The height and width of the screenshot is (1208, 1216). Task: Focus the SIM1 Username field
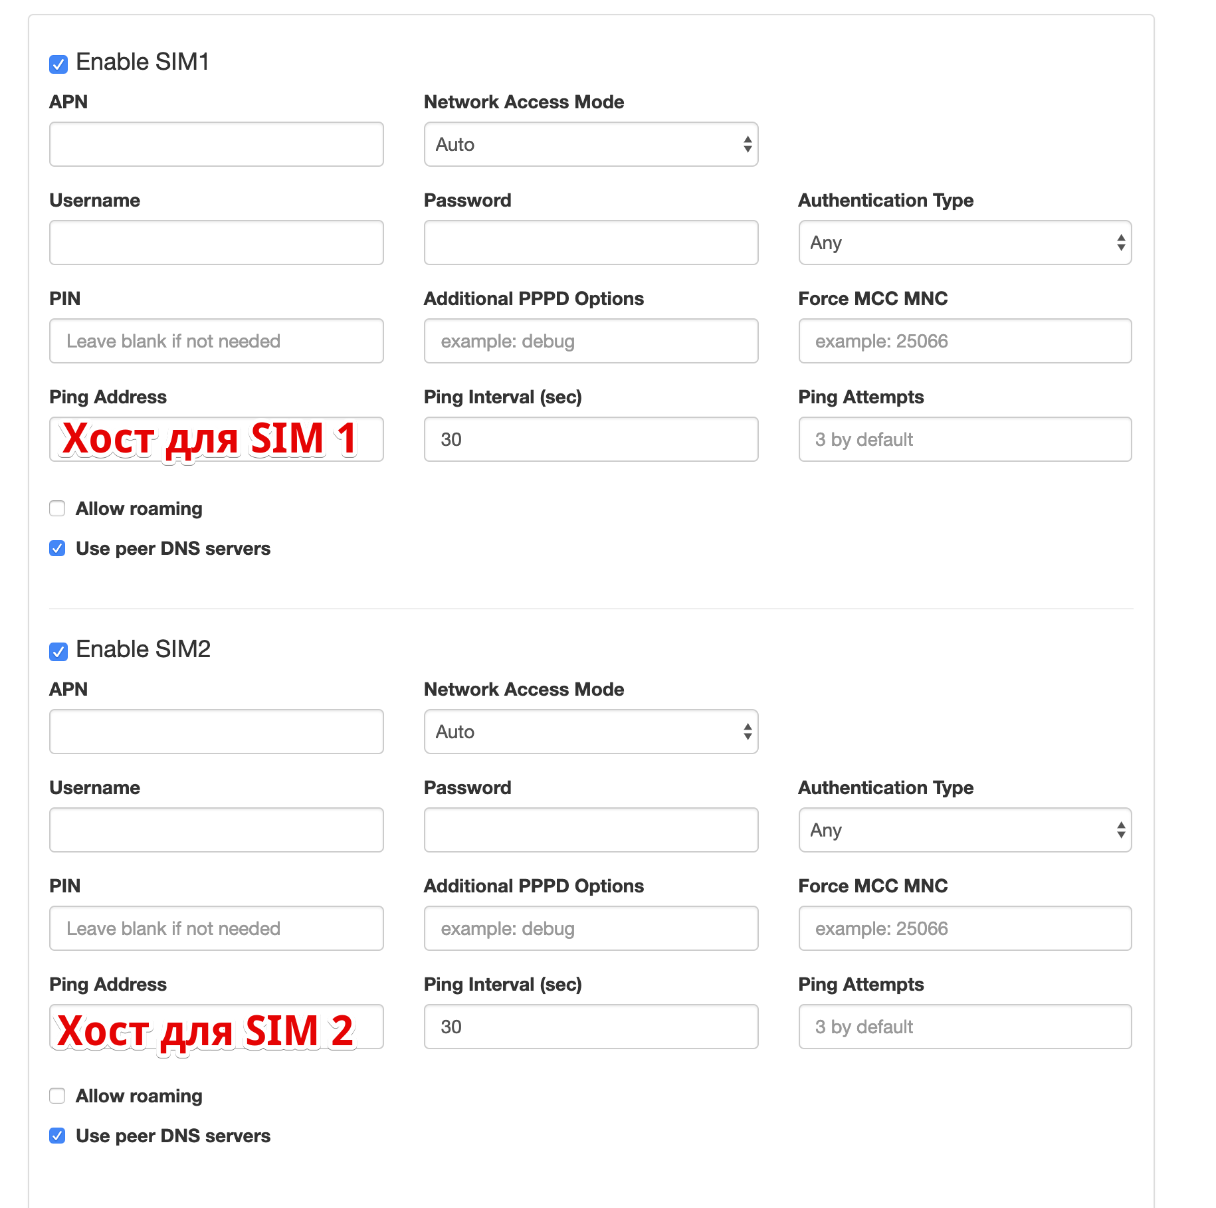pyautogui.click(x=216, y=243)
